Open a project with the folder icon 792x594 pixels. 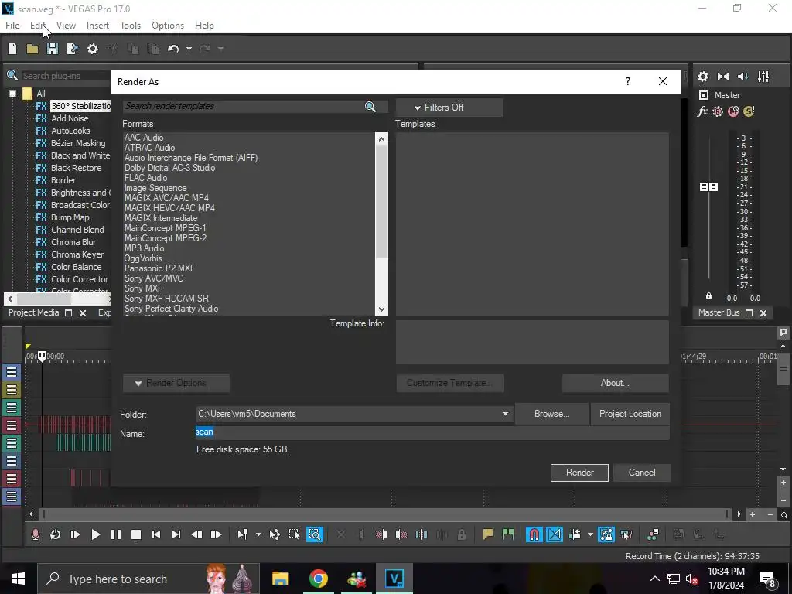click(32, 49)
